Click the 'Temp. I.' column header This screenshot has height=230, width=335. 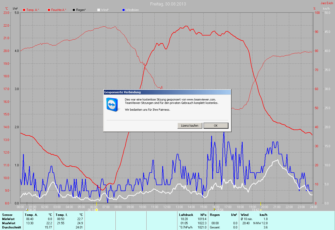coord(62,215)
